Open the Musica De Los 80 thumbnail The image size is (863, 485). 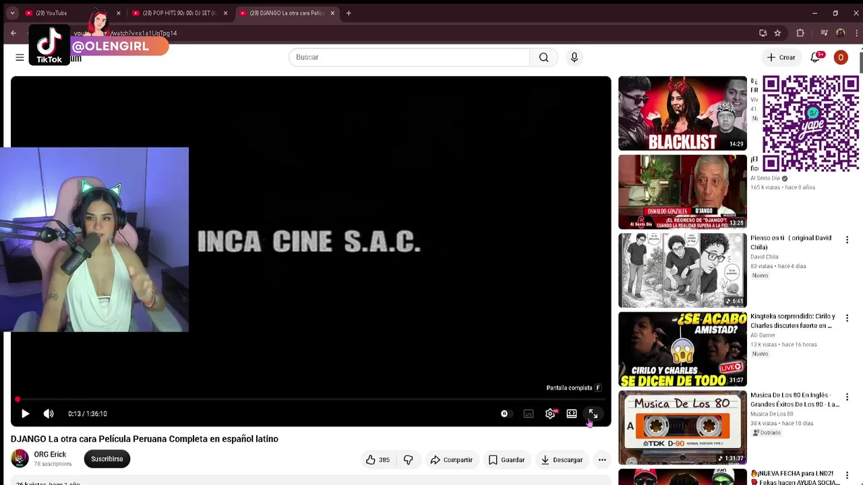coord(682,428)
